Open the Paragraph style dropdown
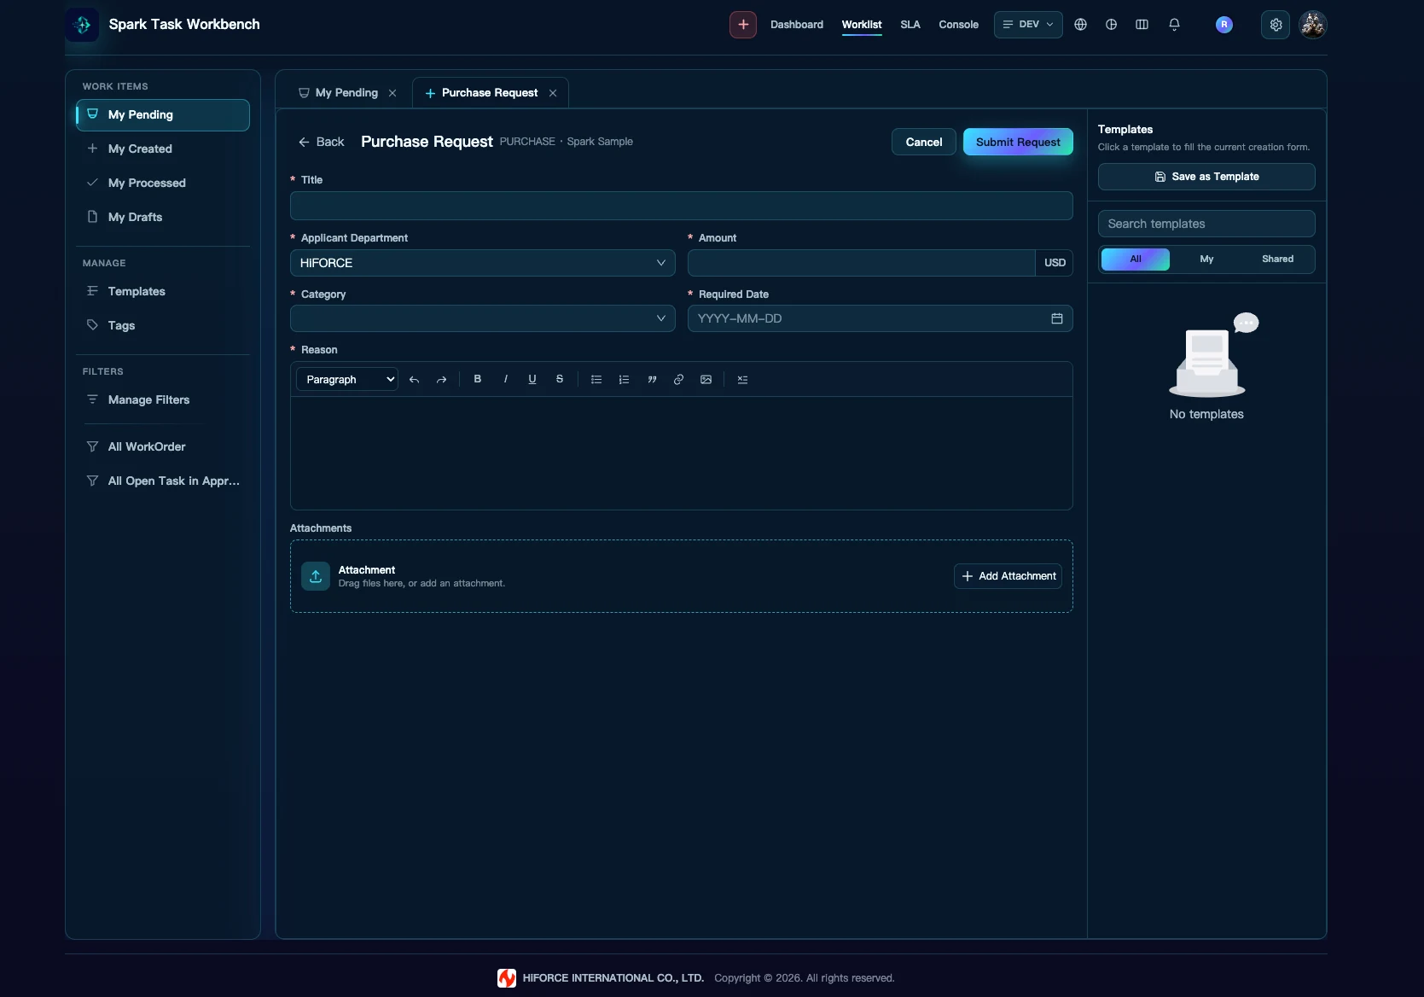1424x997 pixels. 346,380
